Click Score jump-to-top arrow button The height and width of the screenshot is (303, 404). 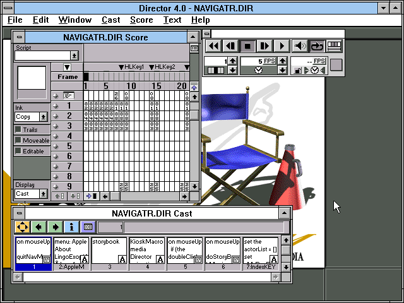coord(194,87)
